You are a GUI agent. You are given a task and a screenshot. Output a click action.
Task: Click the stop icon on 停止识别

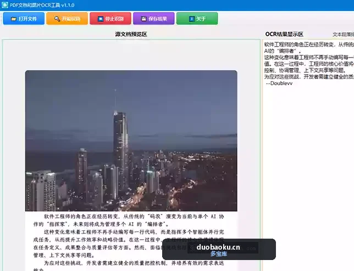101,19
